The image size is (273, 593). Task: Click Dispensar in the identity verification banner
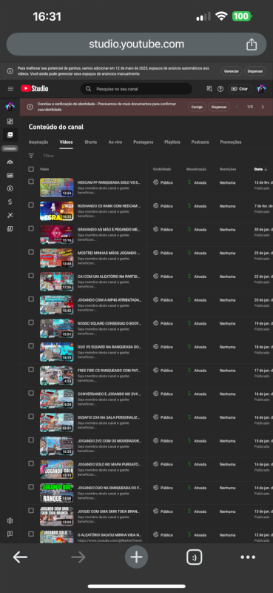point(219,107)
